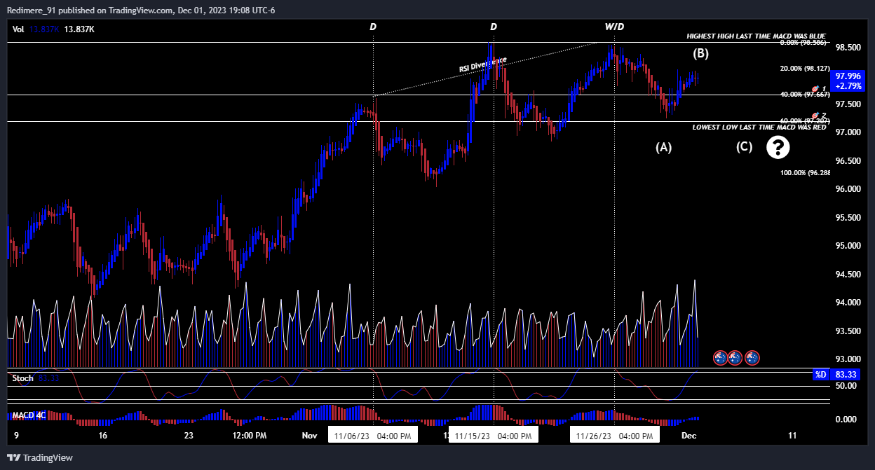Click the 11/26/23 04:00 PM date label
Image resolution: width=875 pixels, height=470 pixels.
(x=615, y=436)
